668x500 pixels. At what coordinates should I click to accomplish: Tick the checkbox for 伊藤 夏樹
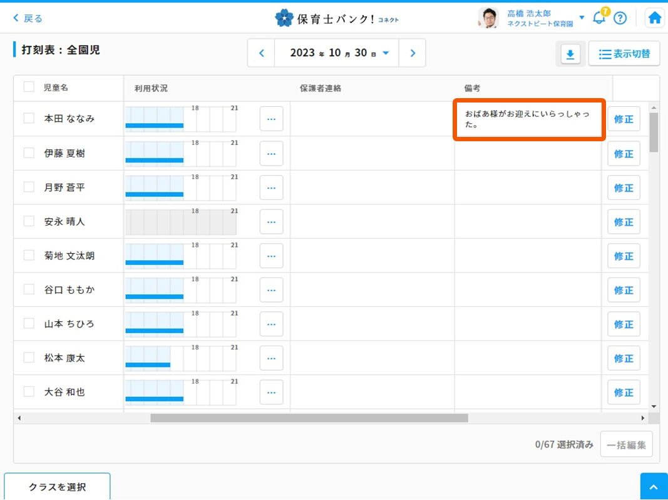pyautogui.click(x=29, y=152)
